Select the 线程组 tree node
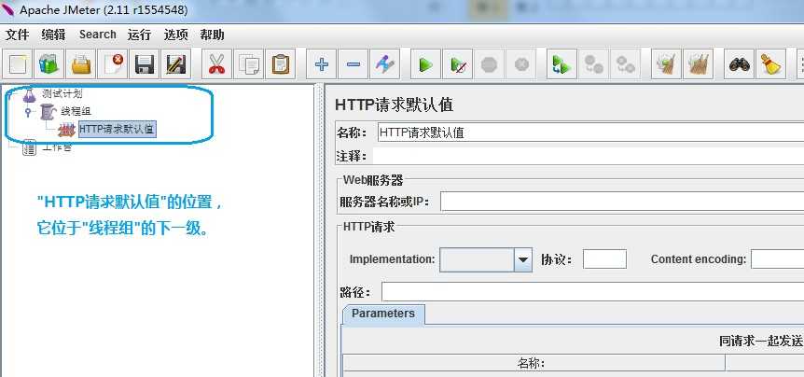 coord(76,111)
